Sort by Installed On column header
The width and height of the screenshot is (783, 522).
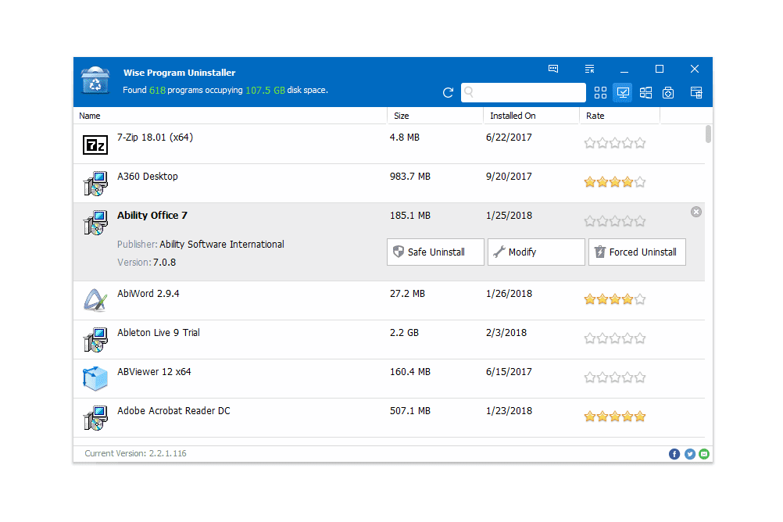pos(513,116)
